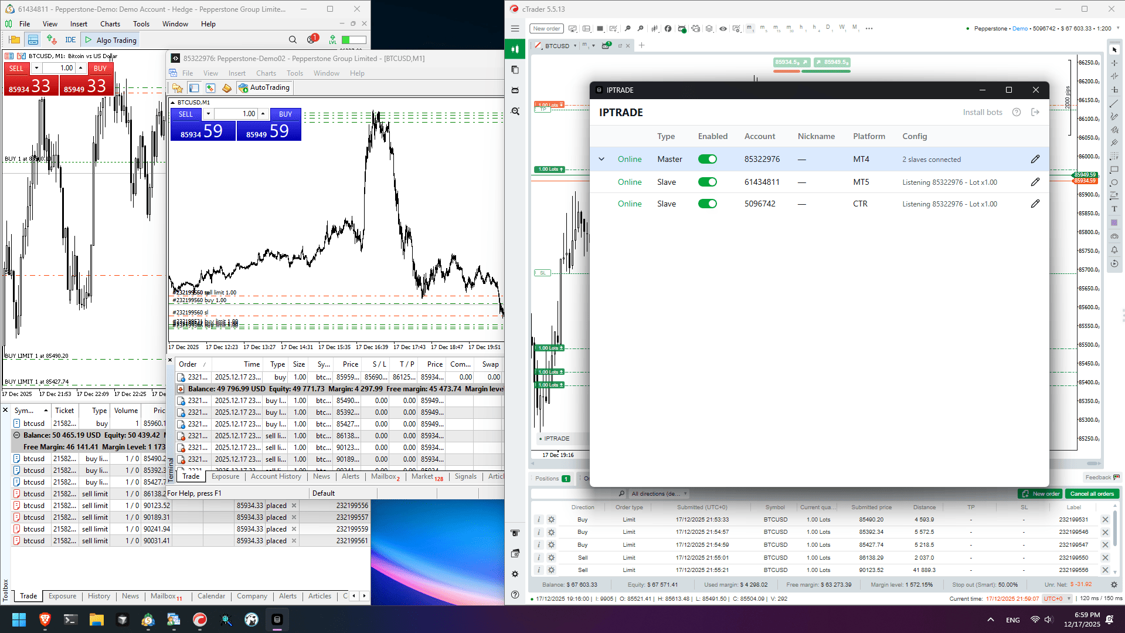Disable the Slave 61434811 toggle in IPTRADE
Image resolution: width=1125 pixels, height=633 pixels.
coord(708,182)
